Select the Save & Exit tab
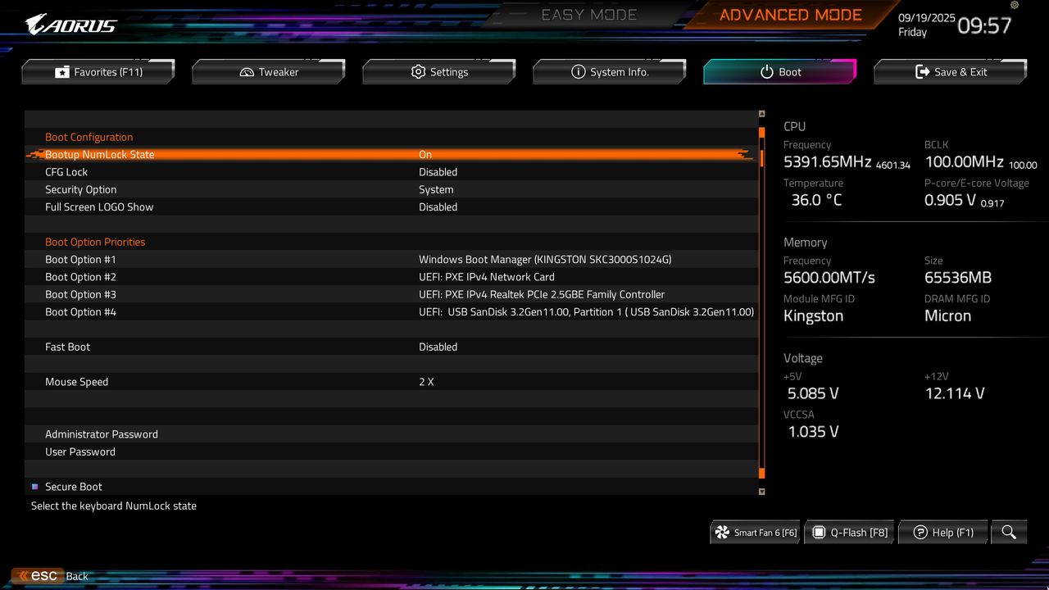 coord(950,71)
